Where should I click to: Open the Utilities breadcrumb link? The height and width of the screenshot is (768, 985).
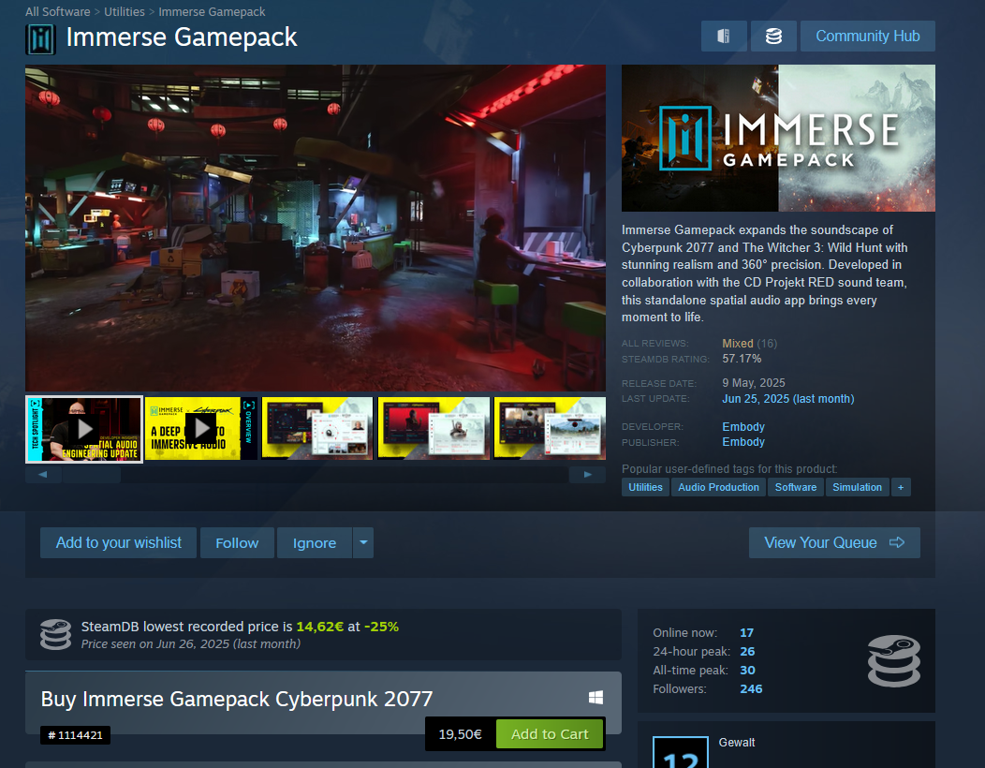(x=125, y=12)
